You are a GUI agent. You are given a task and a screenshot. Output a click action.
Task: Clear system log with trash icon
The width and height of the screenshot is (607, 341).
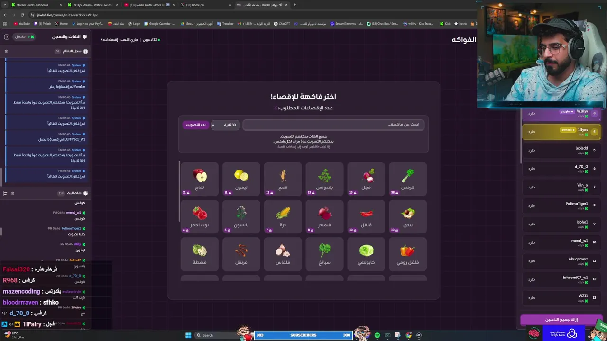tap(6, 51)
